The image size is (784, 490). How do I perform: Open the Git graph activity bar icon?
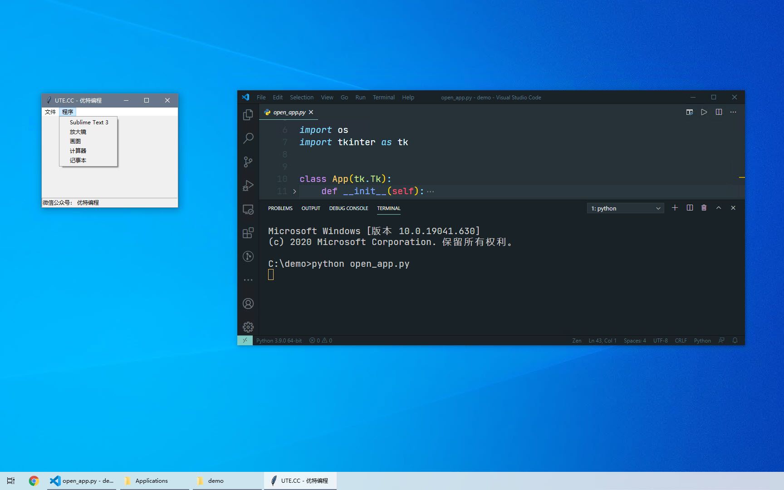[248, 256]
